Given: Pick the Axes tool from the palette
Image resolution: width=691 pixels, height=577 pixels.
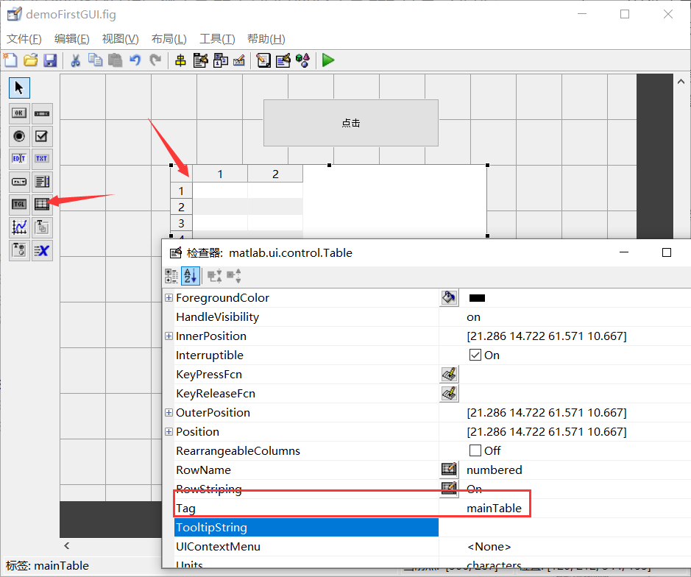Looking at the screenshot, I should click(19, 227).
